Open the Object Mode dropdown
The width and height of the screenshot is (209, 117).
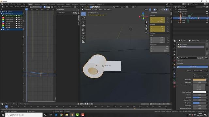[87, 9]
